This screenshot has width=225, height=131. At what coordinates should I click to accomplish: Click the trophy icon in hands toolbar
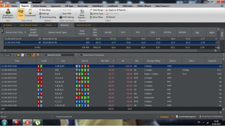38,55
